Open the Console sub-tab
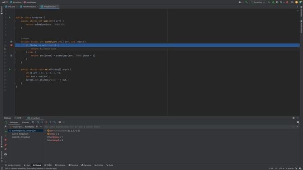Image resolution: width=303 pixels, height=170 pixels. pyautogui.click(x=25, y=122)
